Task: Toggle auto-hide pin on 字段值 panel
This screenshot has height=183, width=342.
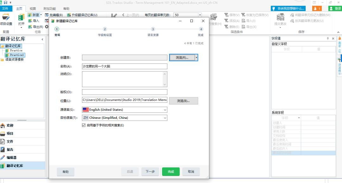Action: (328, 38)
